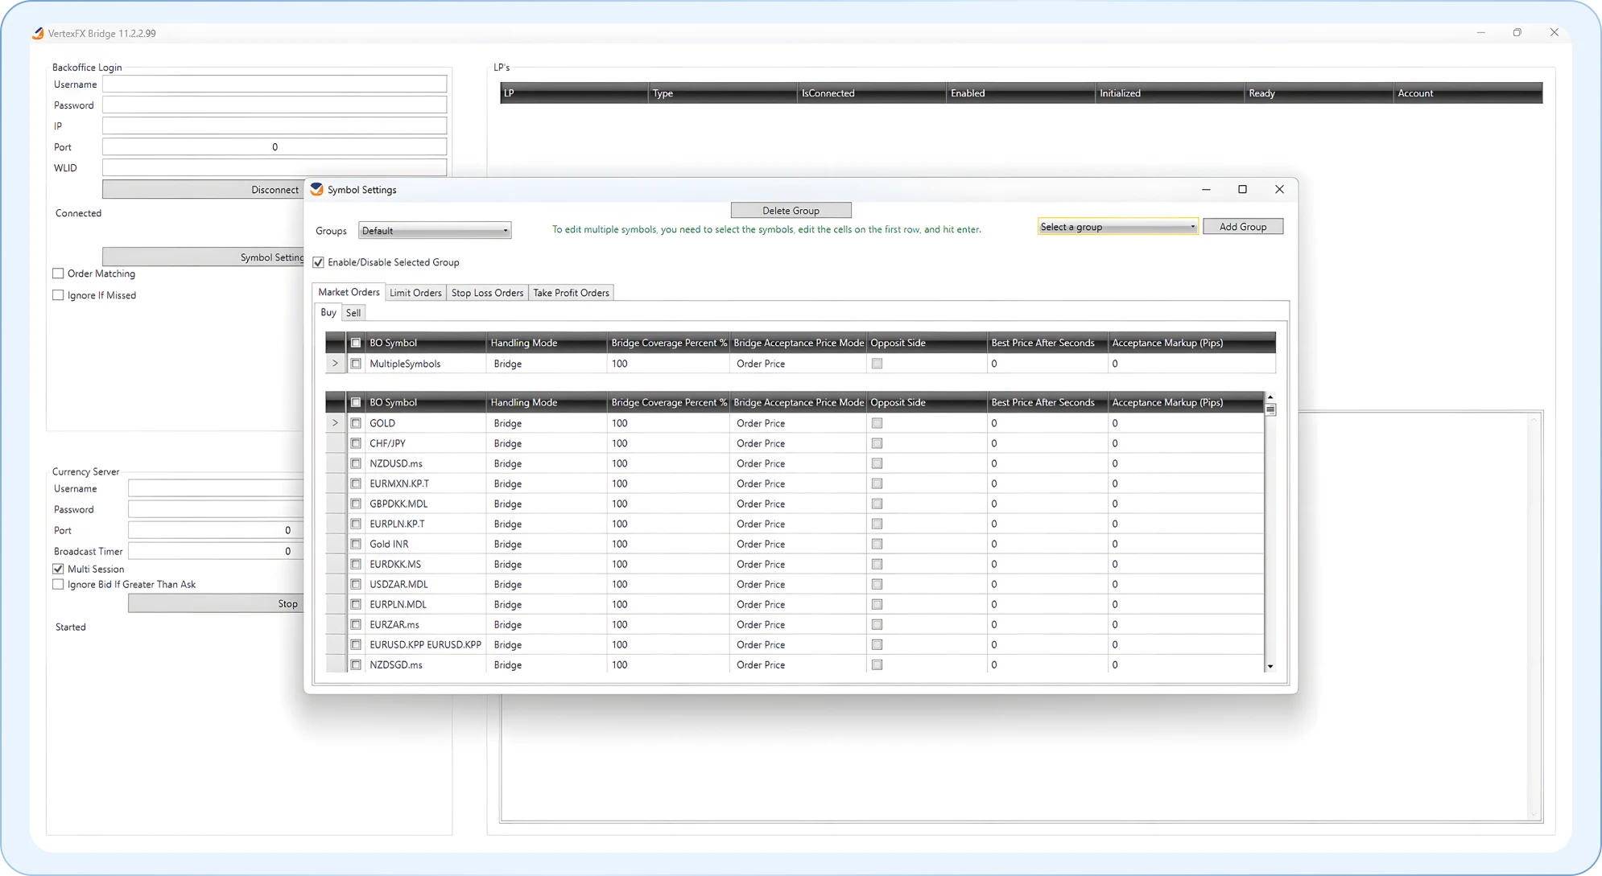
Task: Expand the row selector arrow next to GOLD
Action: [x=334, y=422]
